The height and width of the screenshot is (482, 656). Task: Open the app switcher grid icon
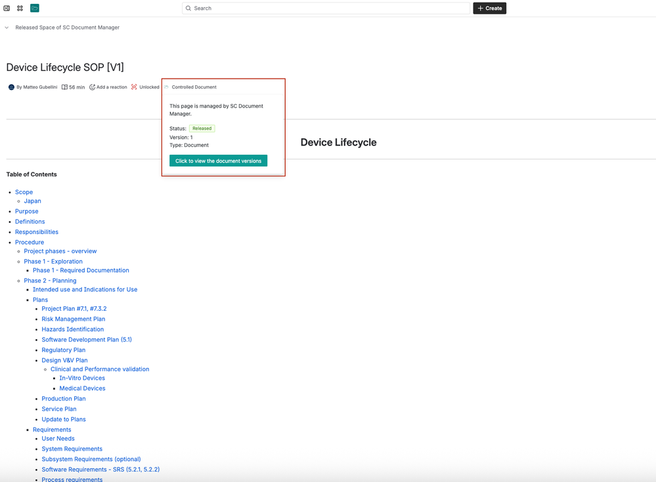pos(20,9)
